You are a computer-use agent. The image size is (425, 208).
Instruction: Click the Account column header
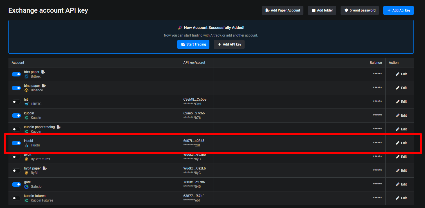coord(18,63)
